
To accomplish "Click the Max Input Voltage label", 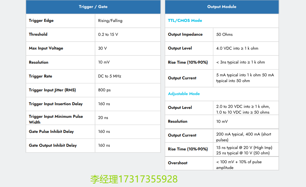I will (46, 48).
